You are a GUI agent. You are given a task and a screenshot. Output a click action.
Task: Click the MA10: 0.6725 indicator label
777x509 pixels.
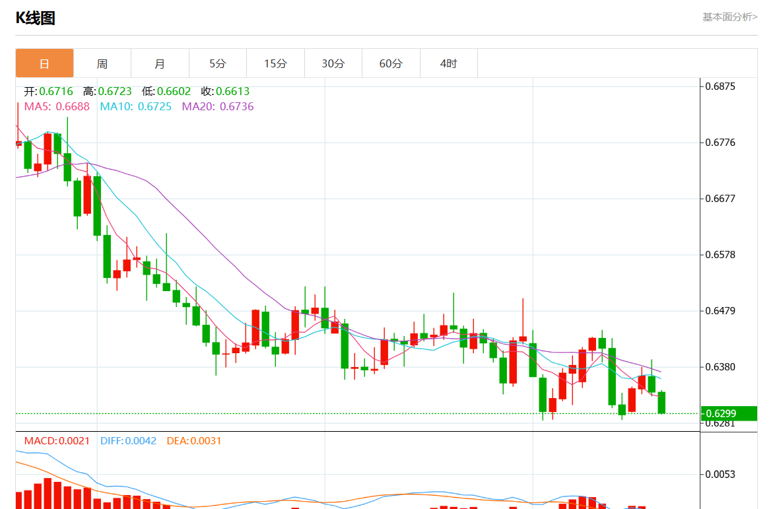coord(136,106)
